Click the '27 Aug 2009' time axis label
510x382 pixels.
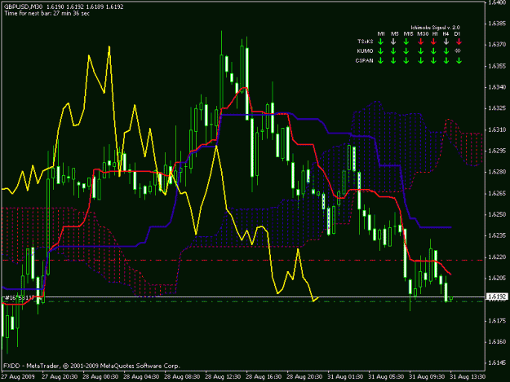[x=18, y=377]
